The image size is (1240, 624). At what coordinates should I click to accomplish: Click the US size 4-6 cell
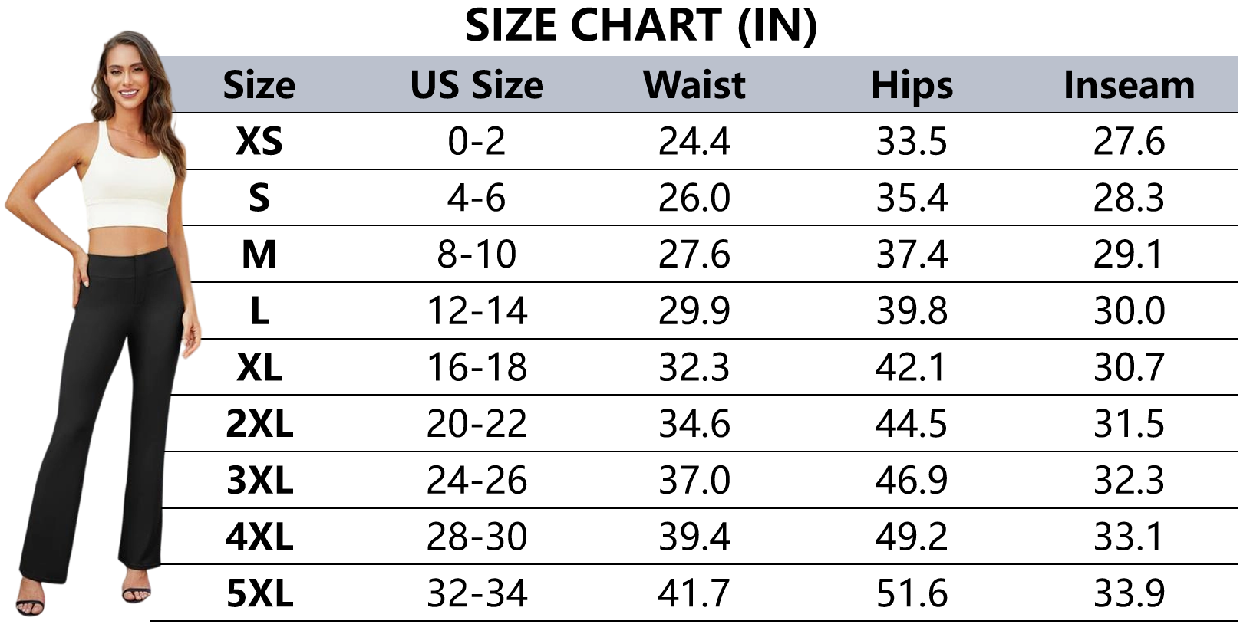477,198
